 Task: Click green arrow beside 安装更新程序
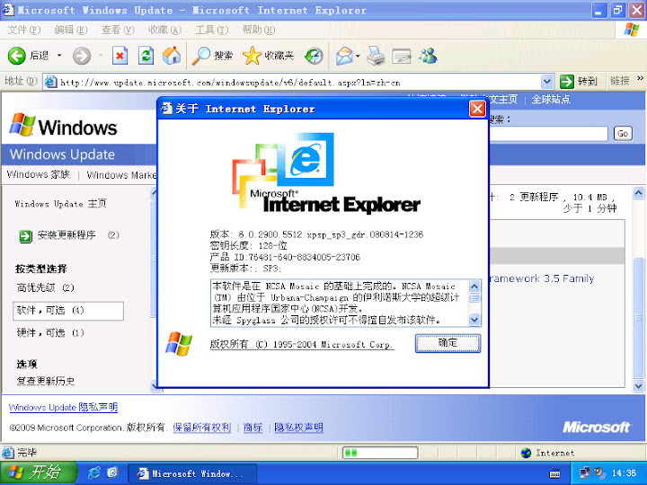tap(25, 236)
